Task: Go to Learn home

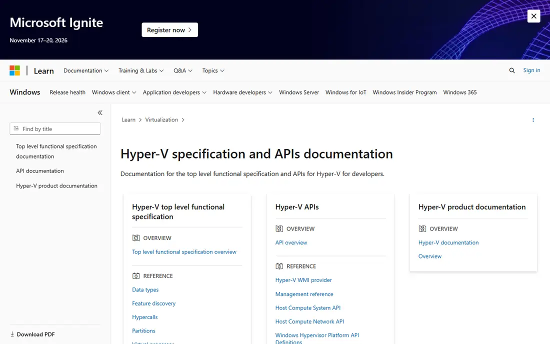Action: pyautogui.click(x=44, y=71)
